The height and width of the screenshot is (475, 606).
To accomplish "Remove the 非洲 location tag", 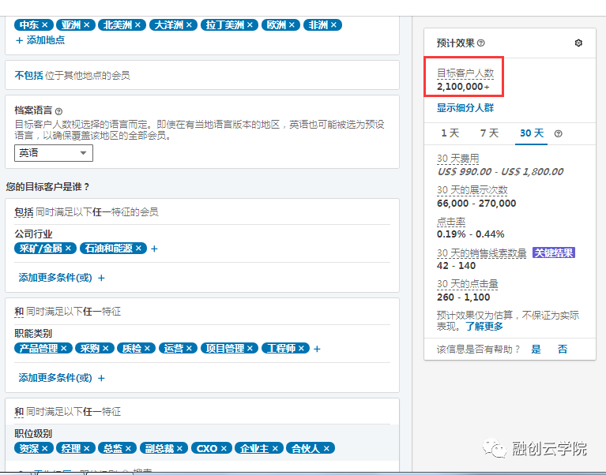I will tap(333, 25).
